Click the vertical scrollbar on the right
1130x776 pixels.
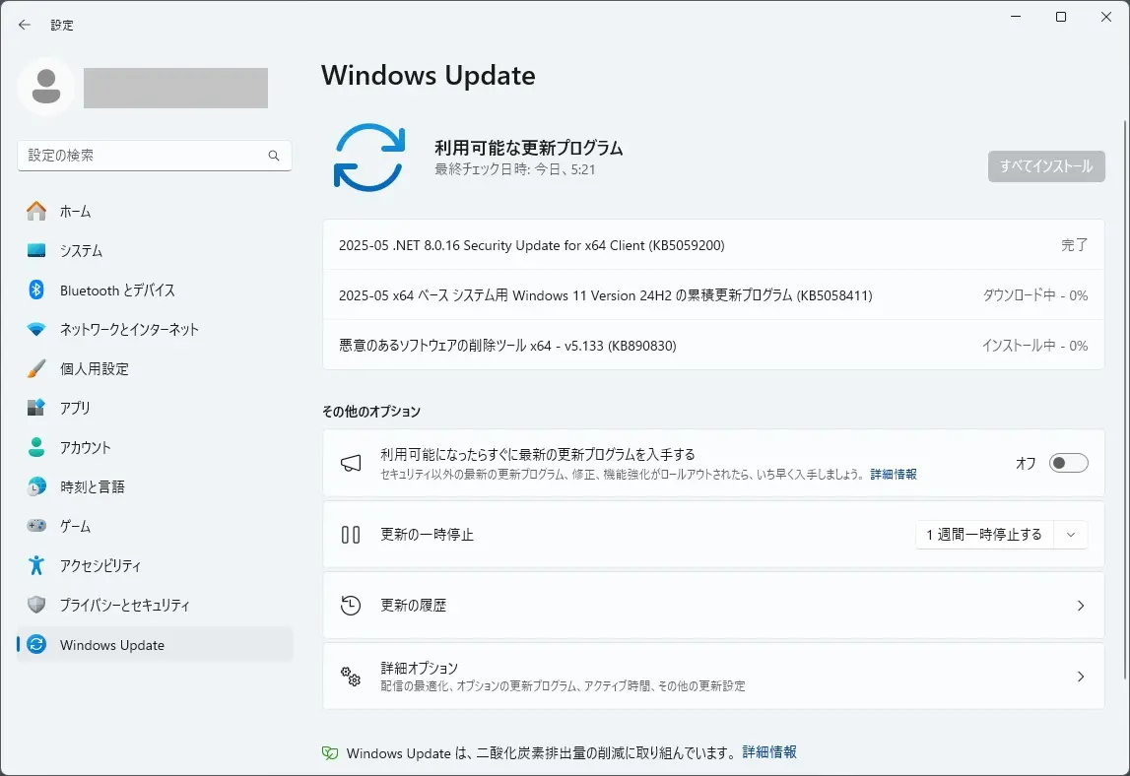(1125, 400)
